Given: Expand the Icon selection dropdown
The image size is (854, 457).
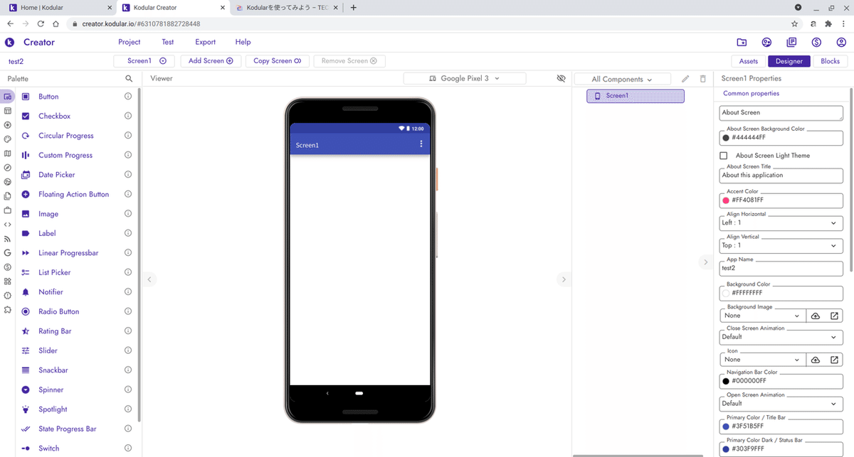Looking at the screenshot, I should [x=764, y=360].
